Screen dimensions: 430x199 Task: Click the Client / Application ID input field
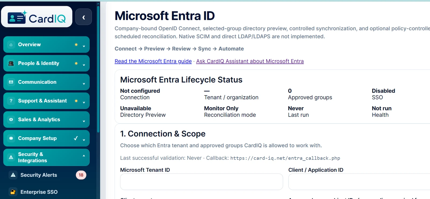pos(359,182)
